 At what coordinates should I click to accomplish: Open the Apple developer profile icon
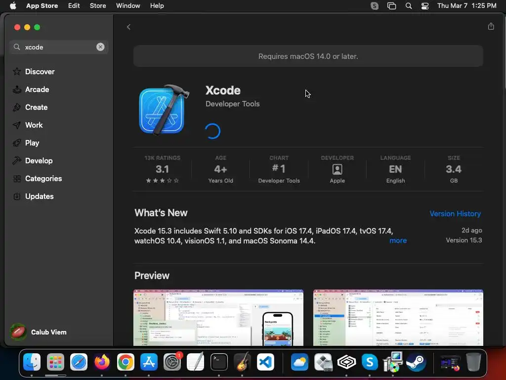tap(337, 169)
